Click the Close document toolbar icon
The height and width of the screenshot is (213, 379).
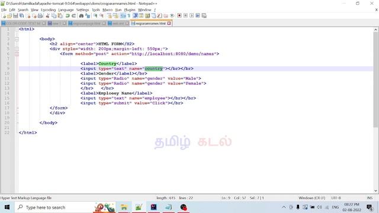pyautogui.click(x=28, y=16)
